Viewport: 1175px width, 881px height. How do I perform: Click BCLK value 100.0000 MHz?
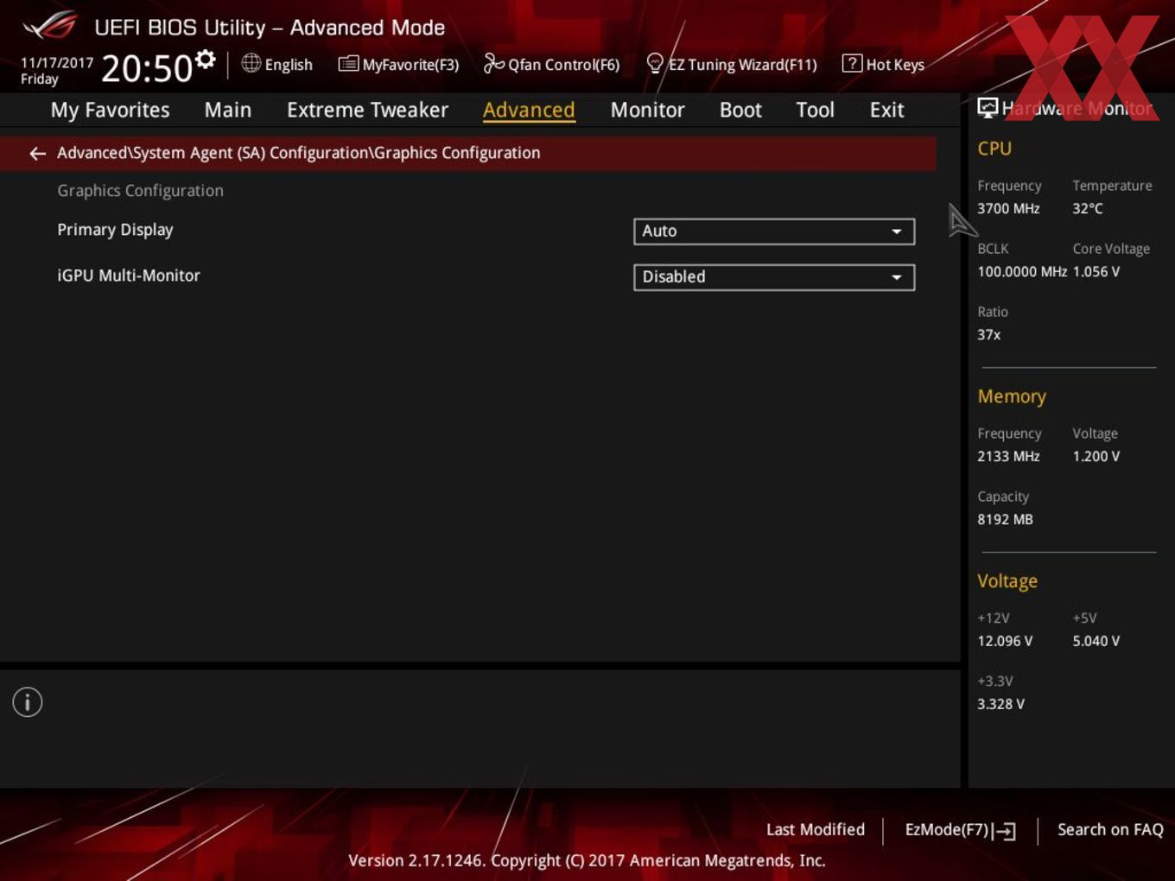click(x=1022, y=271)
